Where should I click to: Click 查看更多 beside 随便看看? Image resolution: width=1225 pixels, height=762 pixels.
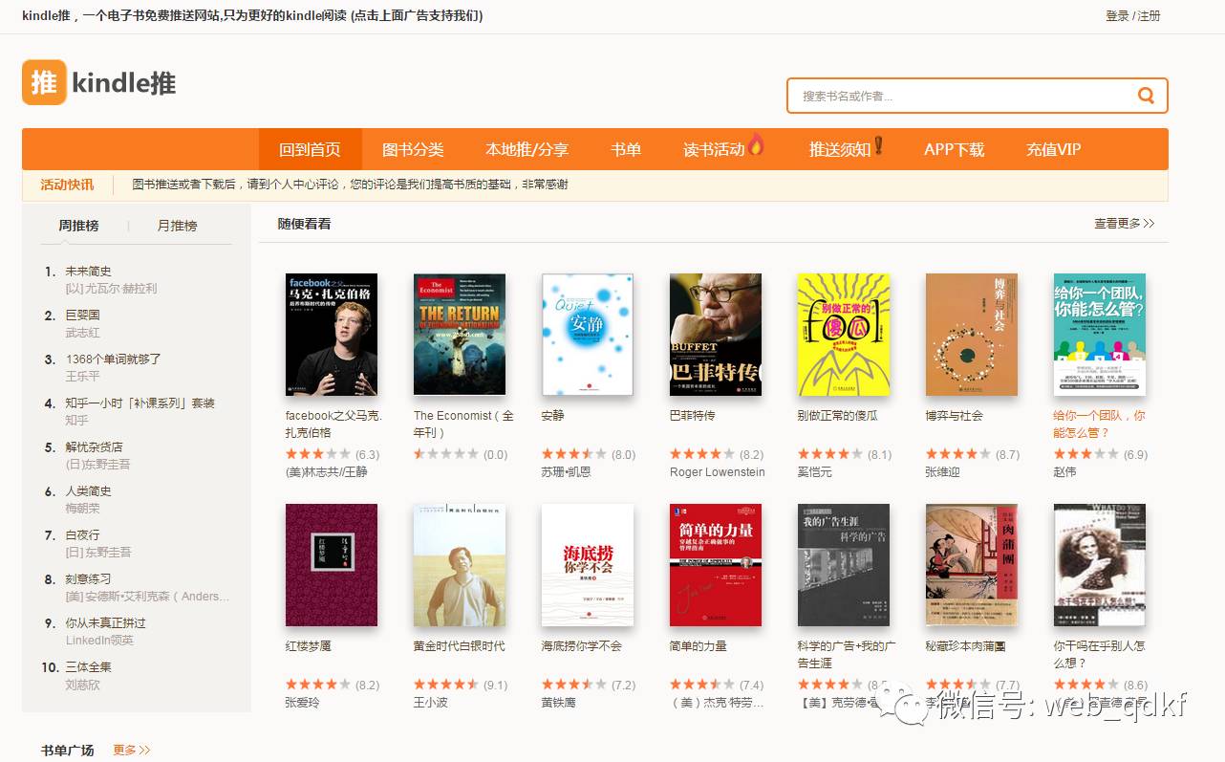coord(1125,223)
